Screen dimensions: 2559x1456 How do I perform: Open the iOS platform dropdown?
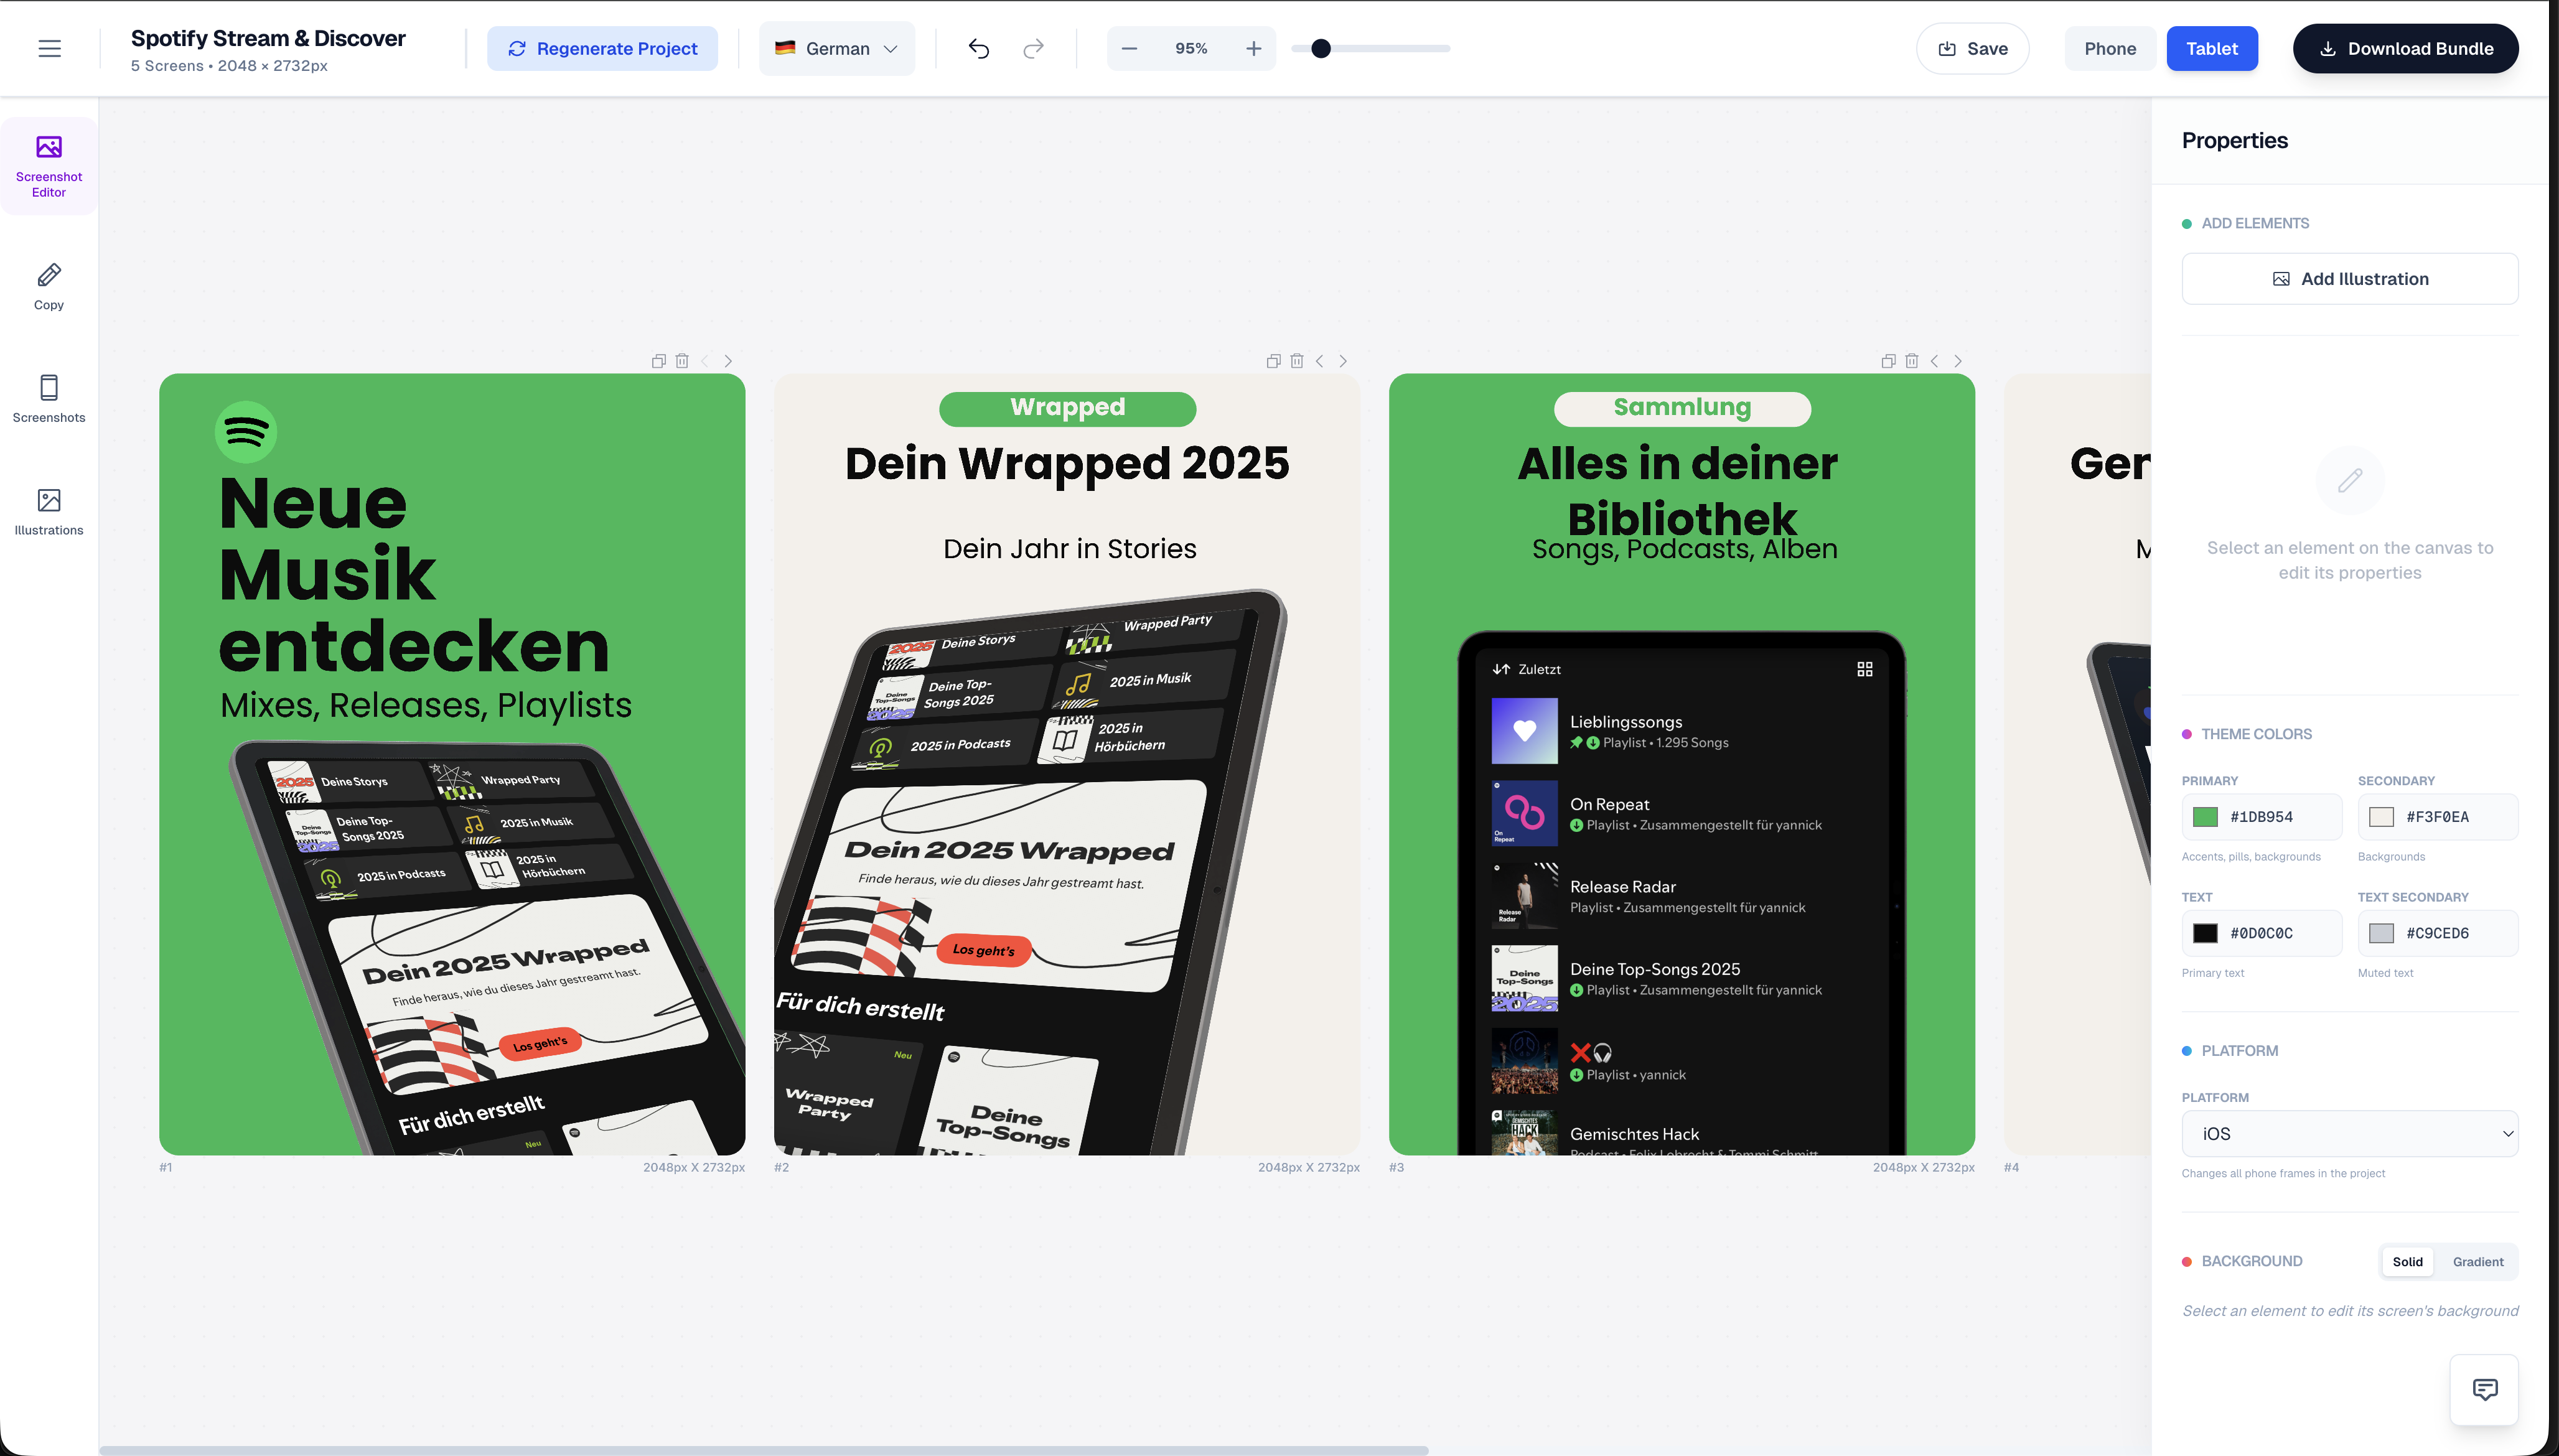(x=2350, y=1133)
